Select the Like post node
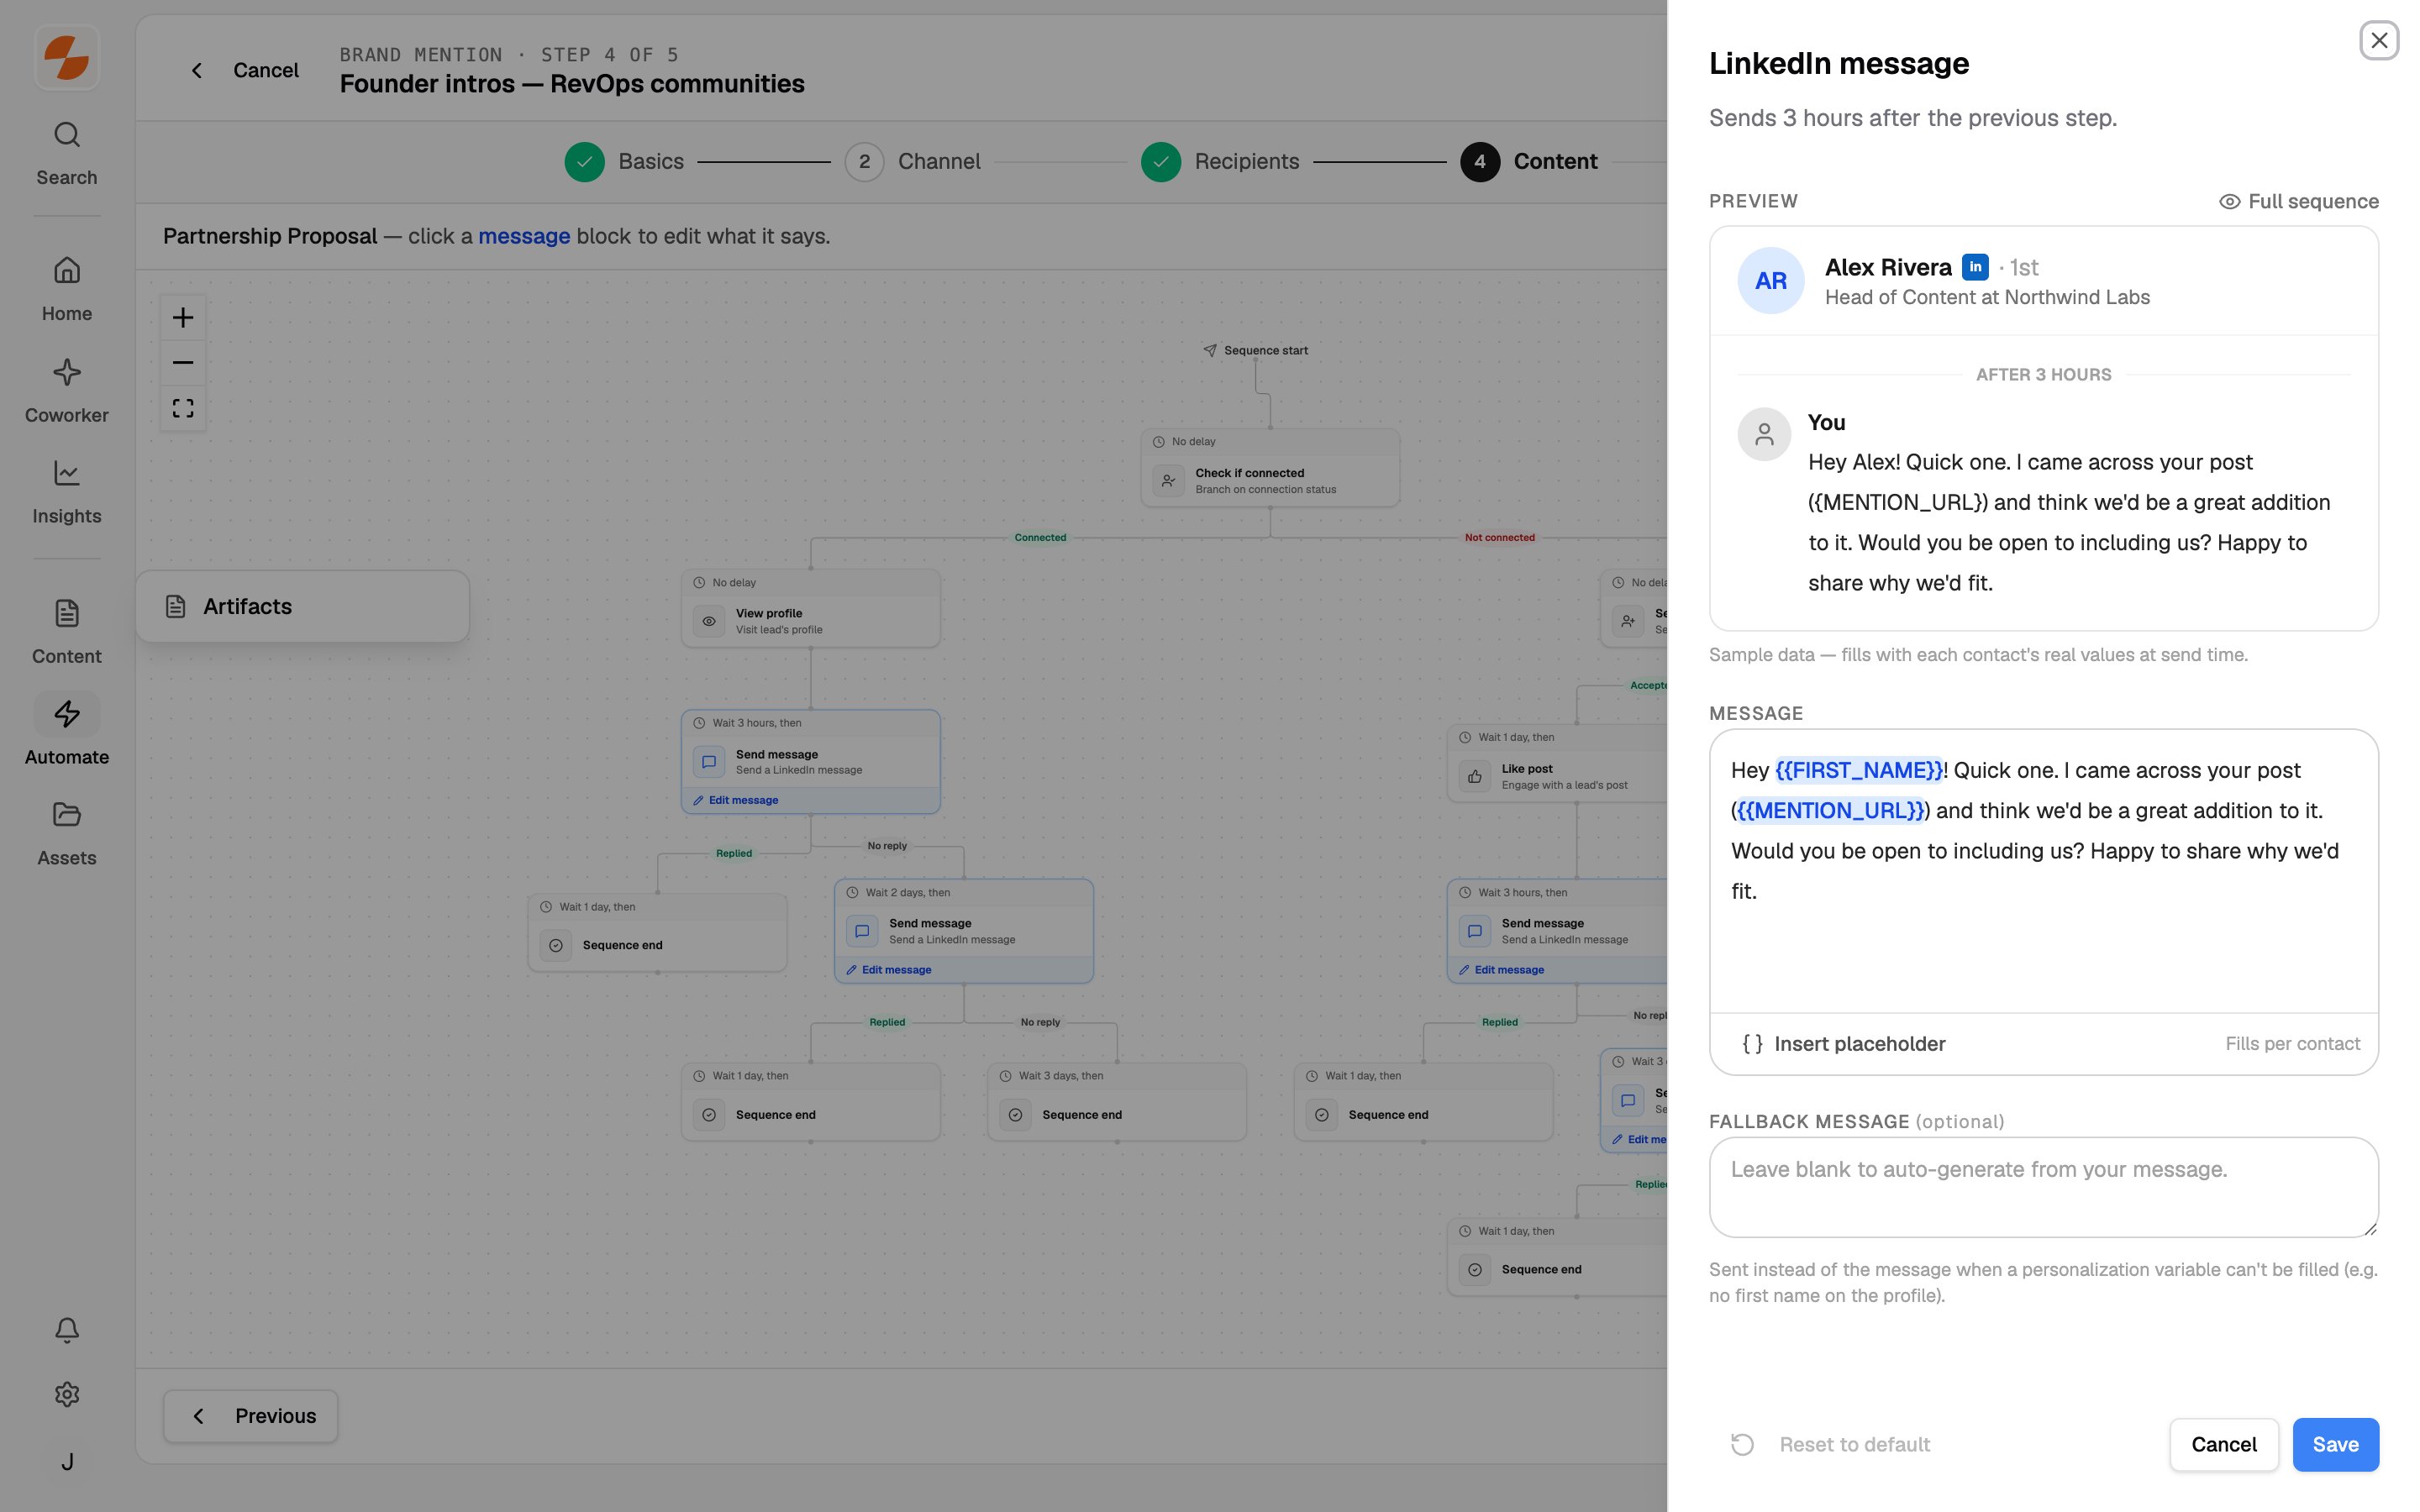The image size is (2420, 1512). (x=1558, y=764)
